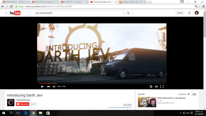Screen dimensions: 206x116
Task: Show the Autoplay info icon
Action: pos(188,94)
